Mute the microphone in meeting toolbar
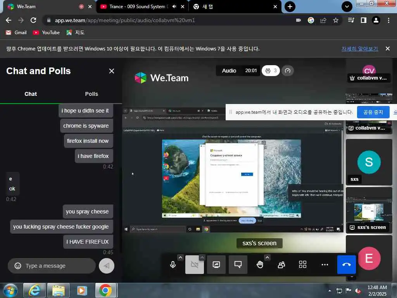This screenshot has width=397, height=298. click(173, 265)
